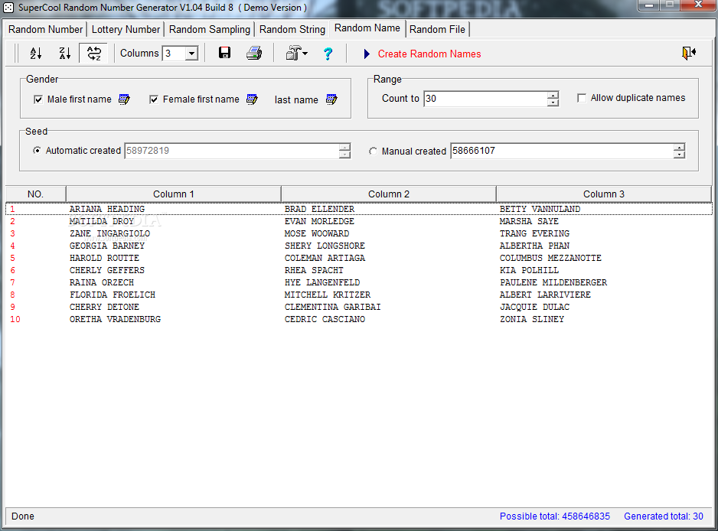Select BRAD ELLENDER in Column 2
Viewport: 718px width, 531px height.
[319, 209]
